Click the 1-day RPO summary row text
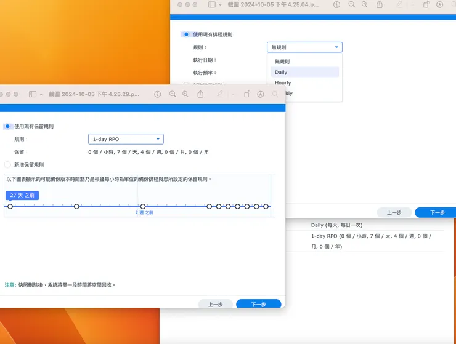This screenshot has width=456, height=344. 372,241
